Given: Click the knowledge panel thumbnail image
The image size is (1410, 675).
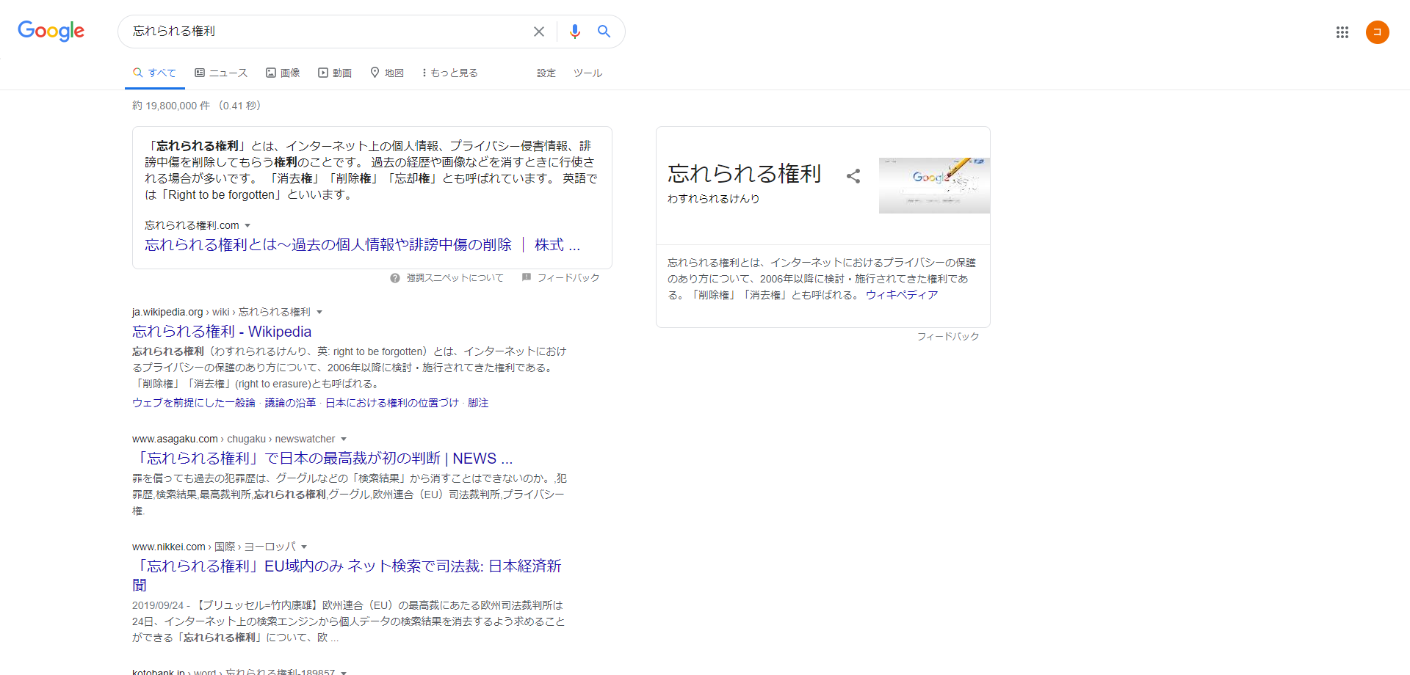Looking at the screenshot, I should [933, 186].
